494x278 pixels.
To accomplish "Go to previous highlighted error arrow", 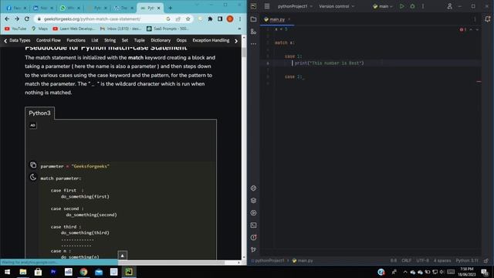I will pos(471,29).
